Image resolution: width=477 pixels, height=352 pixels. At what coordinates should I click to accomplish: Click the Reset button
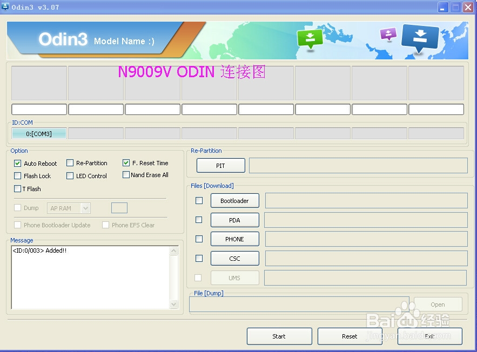(x=350, y=336)
